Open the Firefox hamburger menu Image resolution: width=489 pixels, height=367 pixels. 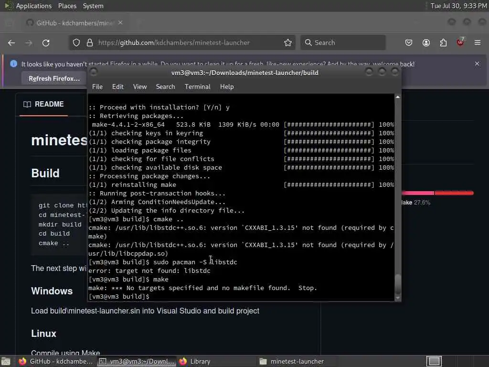[478, 43]
